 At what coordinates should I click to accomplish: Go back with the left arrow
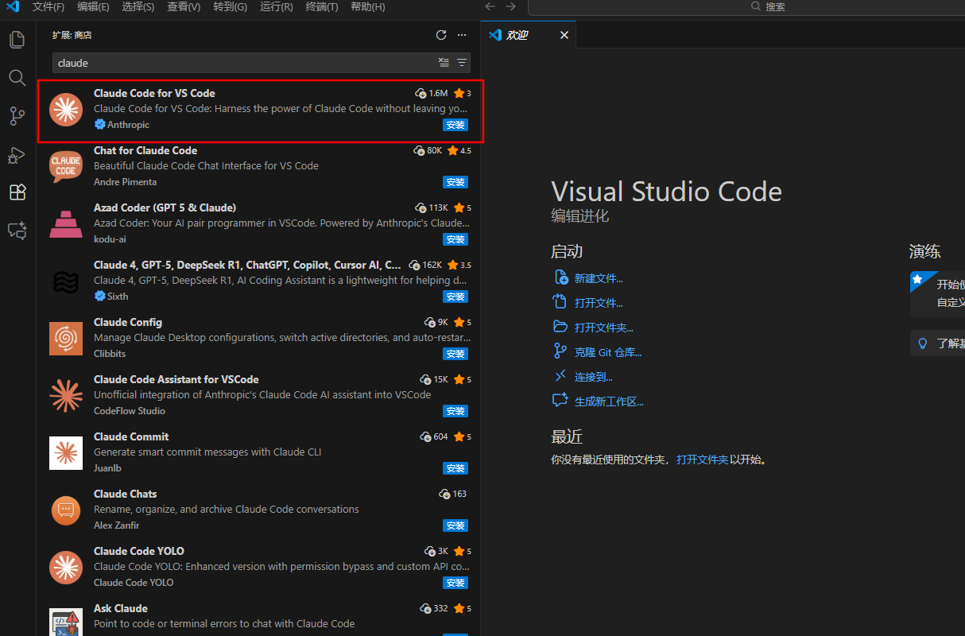[490, 6]
